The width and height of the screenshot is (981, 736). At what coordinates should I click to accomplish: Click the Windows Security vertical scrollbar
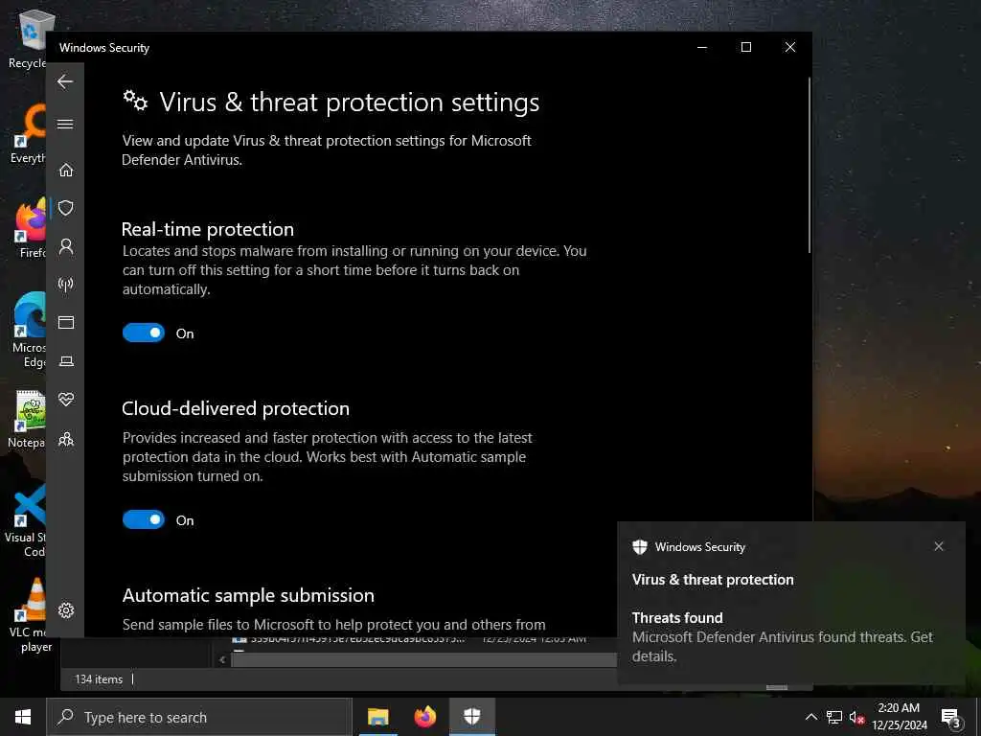tap(809, 165)
